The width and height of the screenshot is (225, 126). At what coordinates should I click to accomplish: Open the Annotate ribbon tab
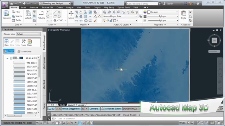pyautogui.click(x=34, y=8)
